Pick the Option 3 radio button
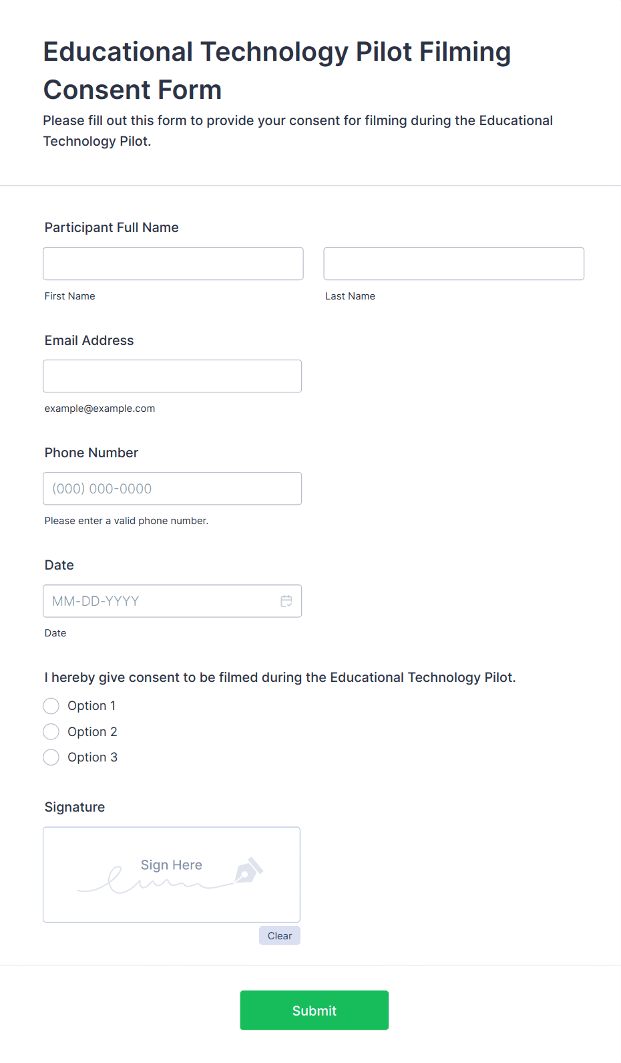Viewport: 621px width, 1063px height. [51, 757]
